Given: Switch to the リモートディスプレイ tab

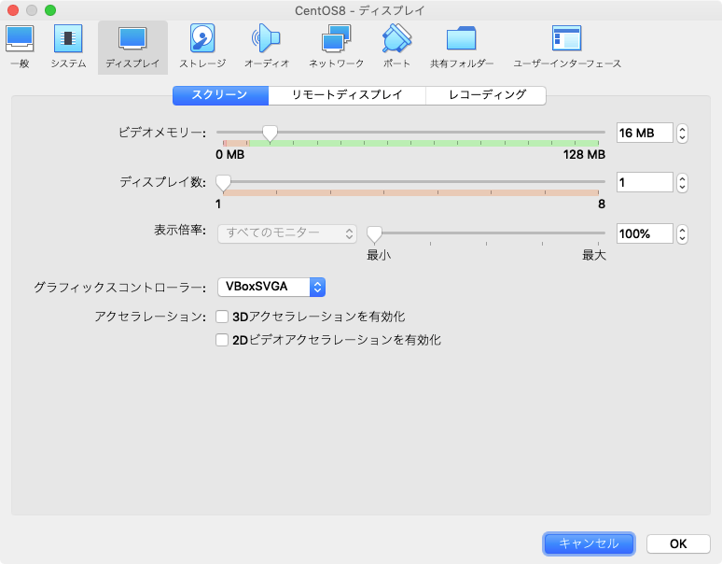Looking at the screenshot, I should pyautogui.click(x=347, y=95).
